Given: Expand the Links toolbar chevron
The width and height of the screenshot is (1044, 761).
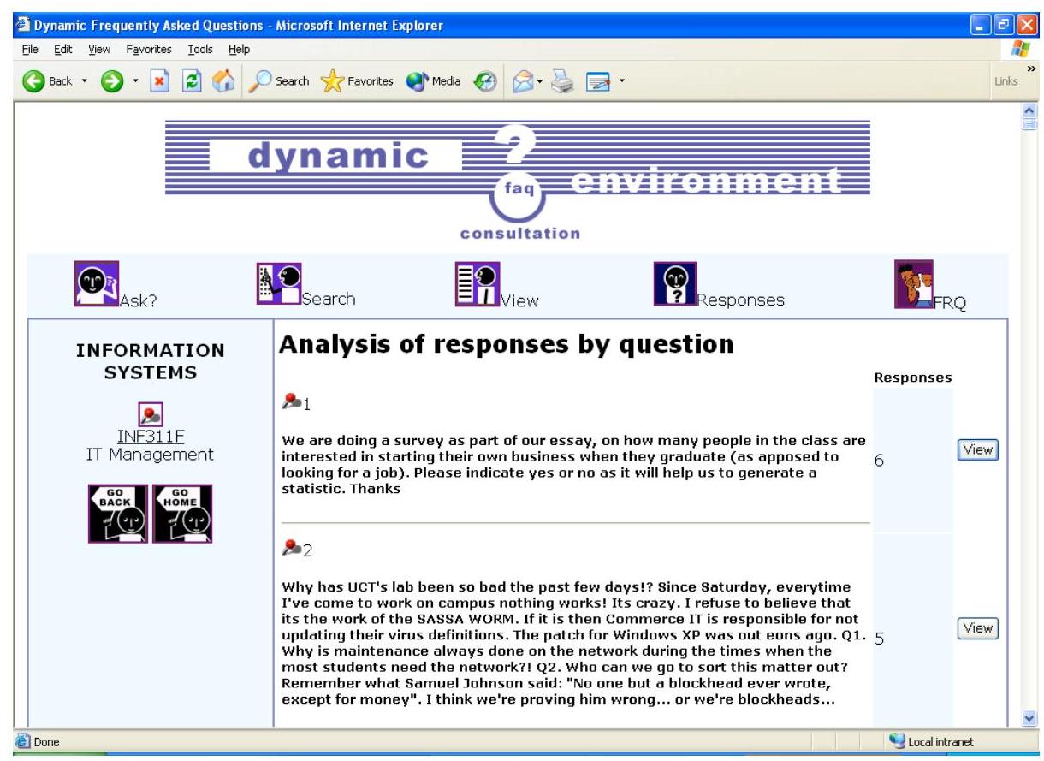Looking at the screenshot, I should (x=1032, y=69).
